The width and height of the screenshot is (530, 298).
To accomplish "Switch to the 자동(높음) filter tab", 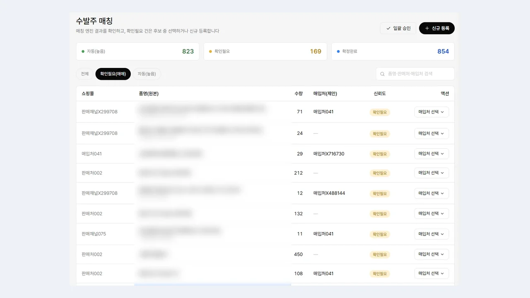I will 147,74.
